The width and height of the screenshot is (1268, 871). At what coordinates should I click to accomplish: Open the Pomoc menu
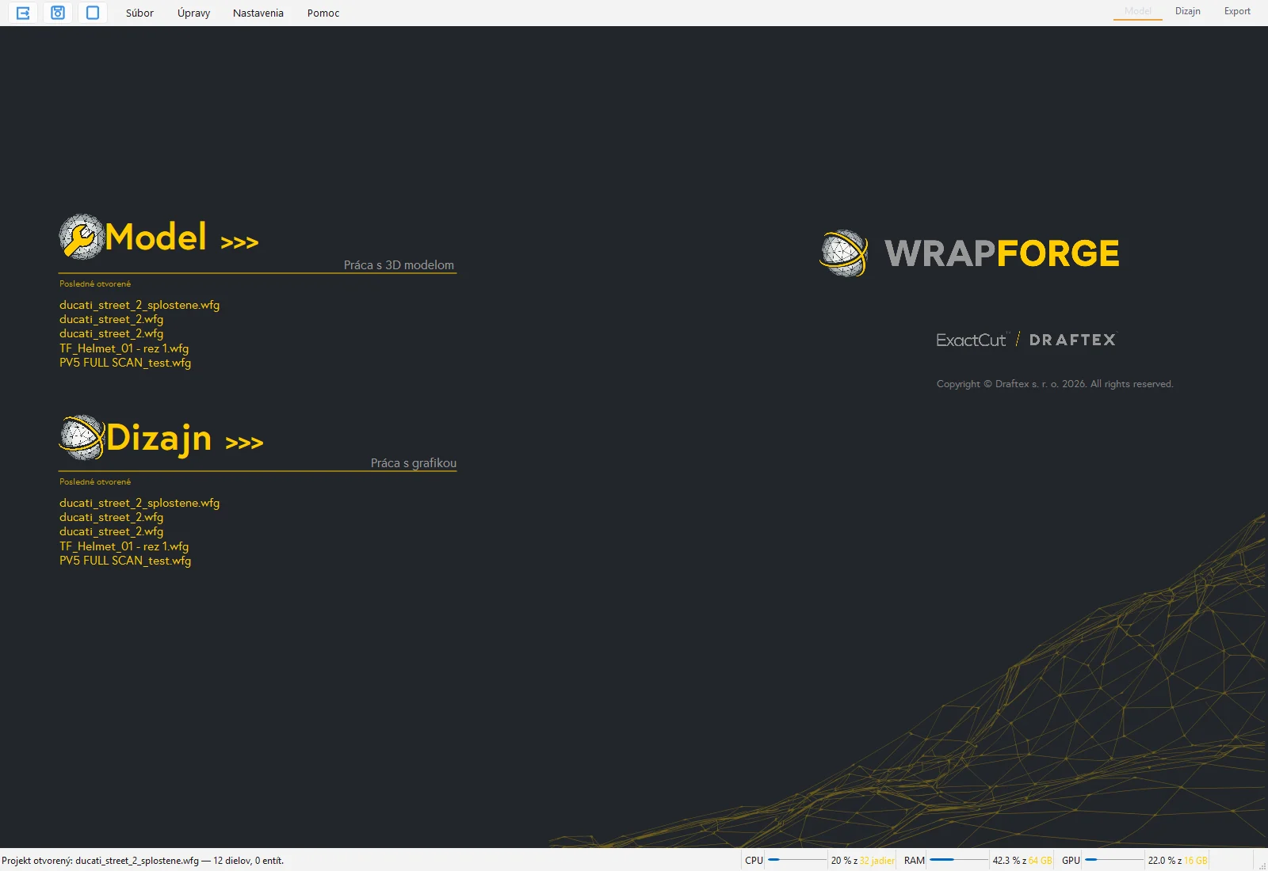(323, 13)
